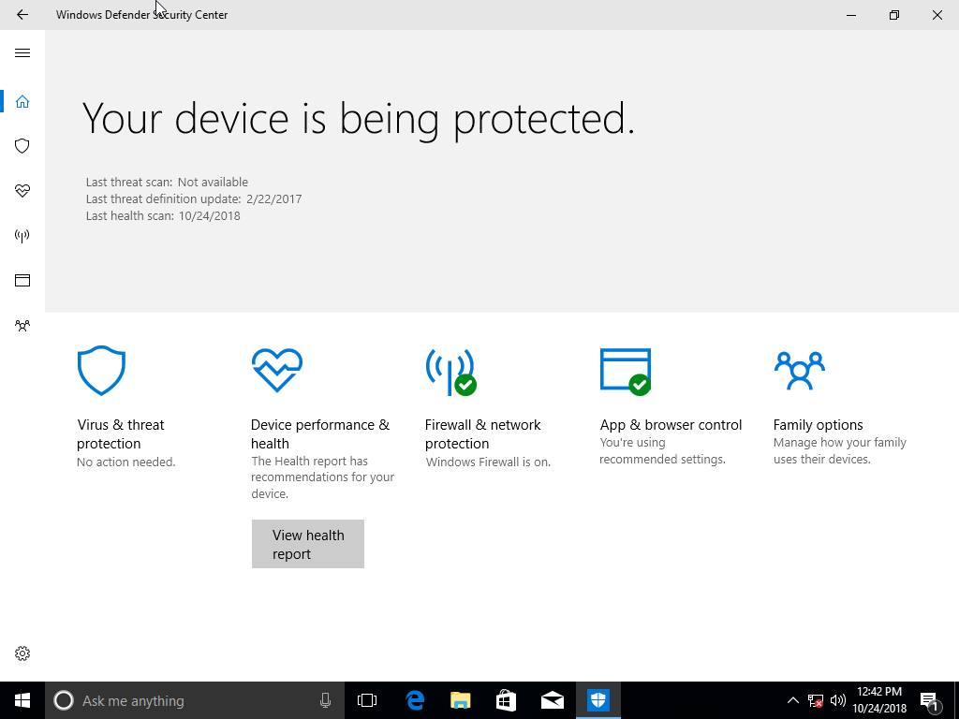The height and width of the screenshot is (719, 959).
Task: Open File Explorer from the taskbar
Action: [461, 700]
